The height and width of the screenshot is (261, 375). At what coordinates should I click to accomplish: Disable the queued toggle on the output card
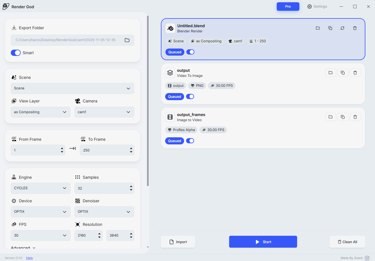[190, 96]
